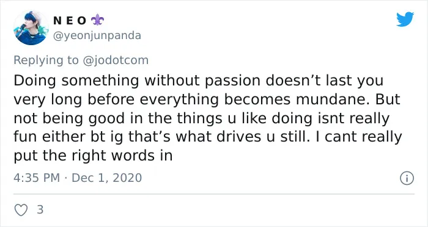
Task: Click the blue Twitter bird logo
Action: [405, 19]
